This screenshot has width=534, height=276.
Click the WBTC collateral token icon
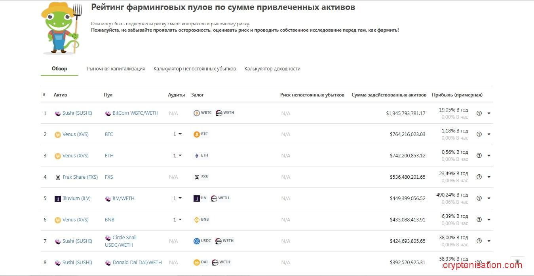197,113
